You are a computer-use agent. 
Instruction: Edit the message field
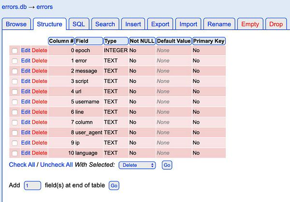point(26,71)
